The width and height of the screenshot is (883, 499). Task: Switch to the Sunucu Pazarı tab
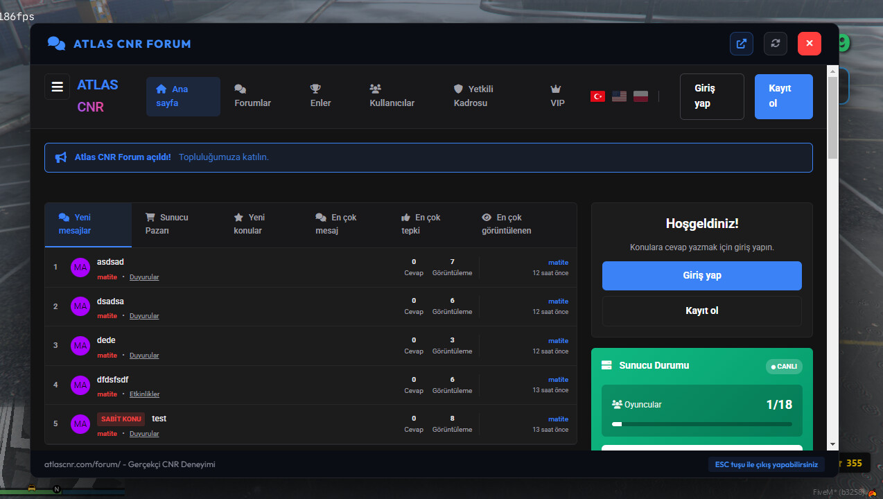[x=166, y=224]
